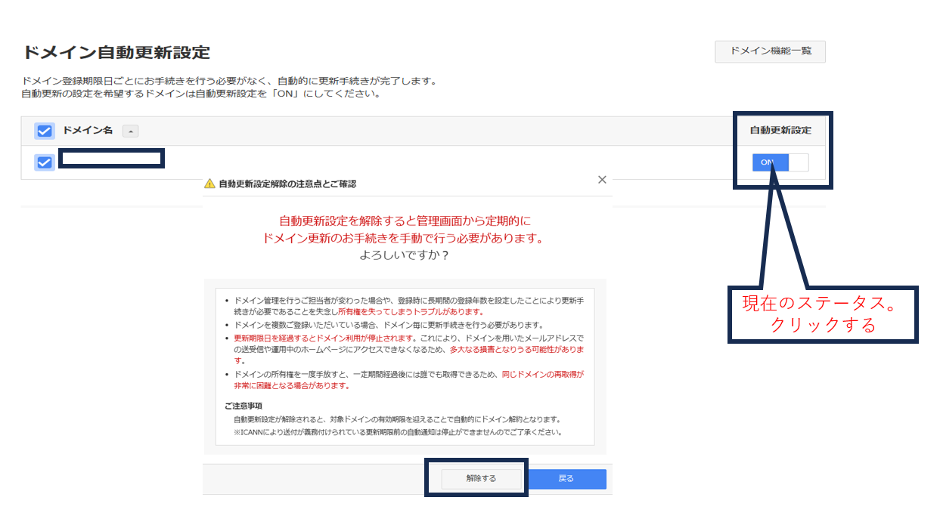Uncheck the checkbox next to the domain name

pyautogui.click(x=44, y=159)
